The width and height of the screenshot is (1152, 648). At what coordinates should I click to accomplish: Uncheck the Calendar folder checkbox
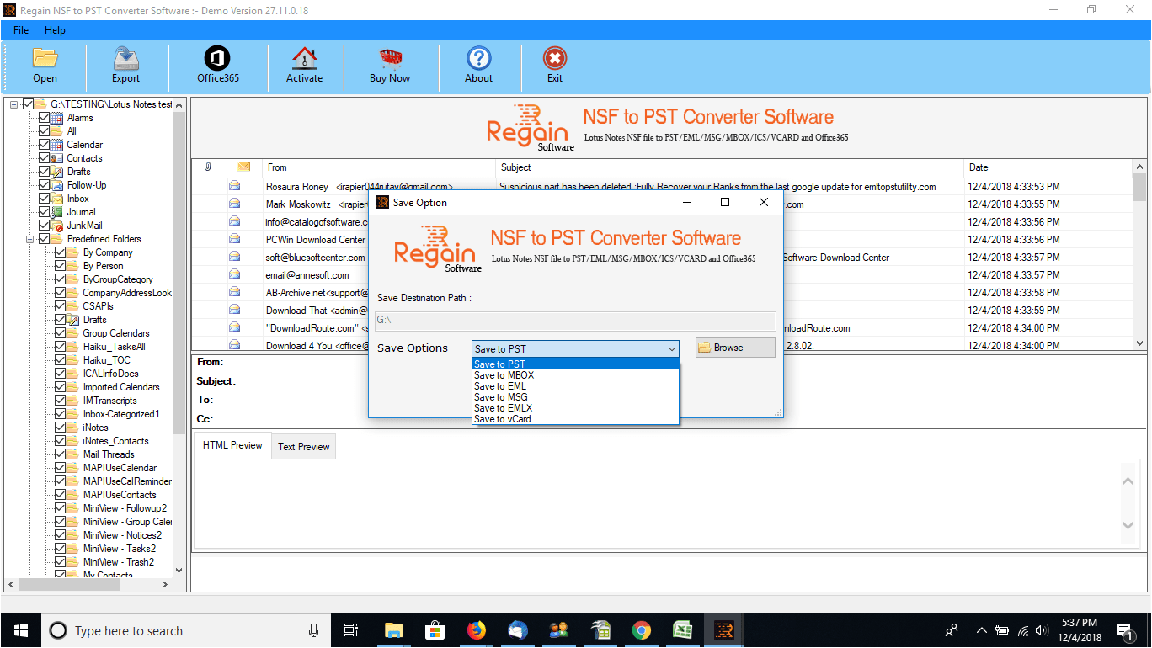(45, 145)
